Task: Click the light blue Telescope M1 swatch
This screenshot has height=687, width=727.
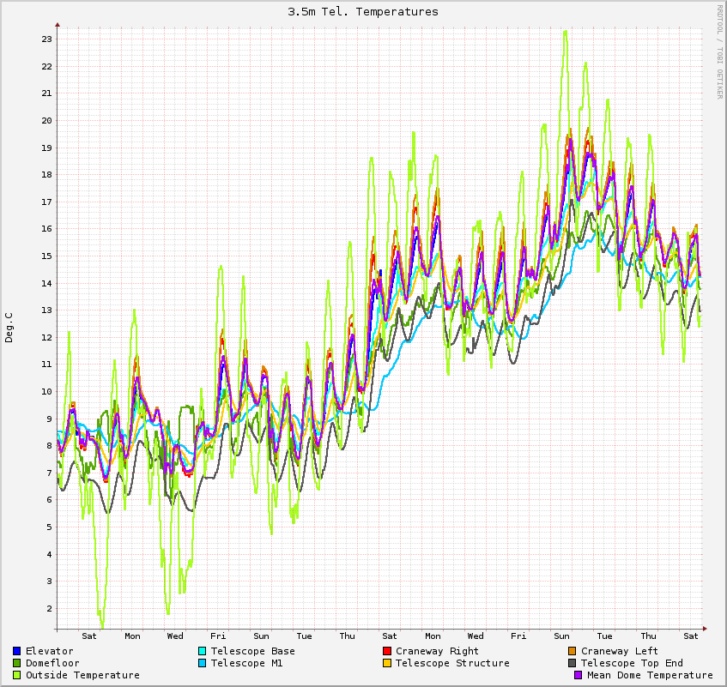Action: 202,663
